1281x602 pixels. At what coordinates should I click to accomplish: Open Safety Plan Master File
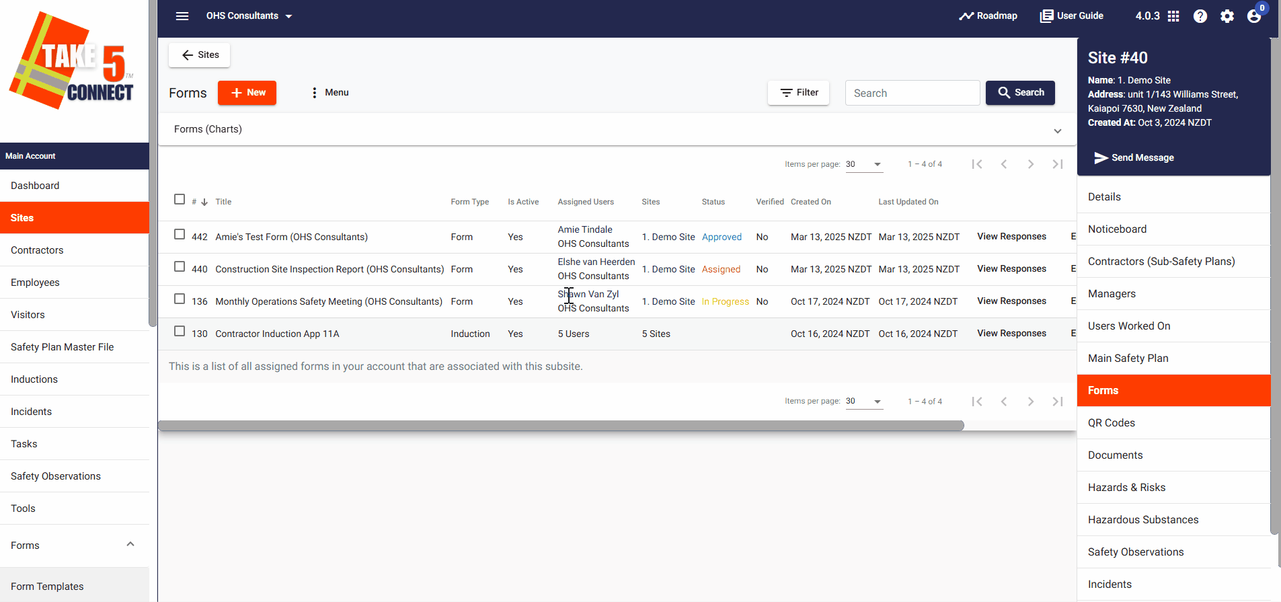[74, 347]
